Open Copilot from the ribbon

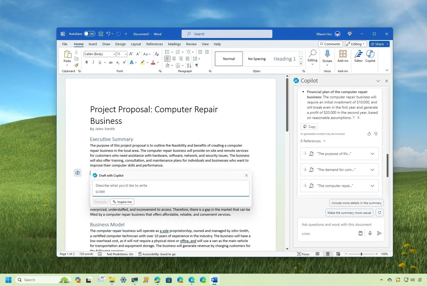[x=370, y=56]
